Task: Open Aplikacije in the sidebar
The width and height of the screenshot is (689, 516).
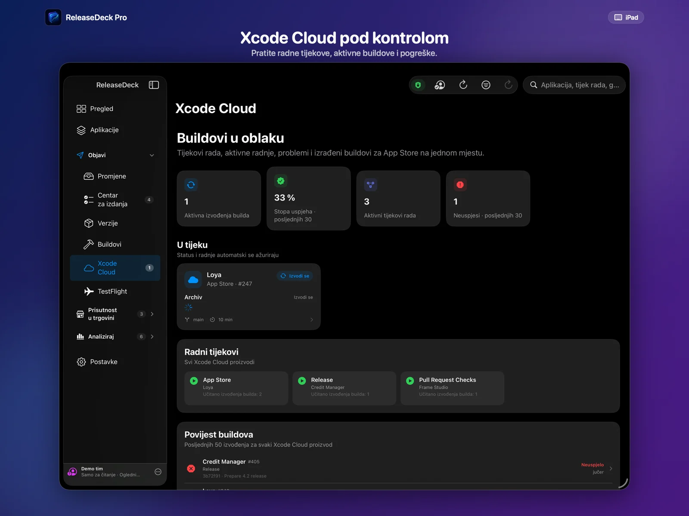Action: click(115, 130)
